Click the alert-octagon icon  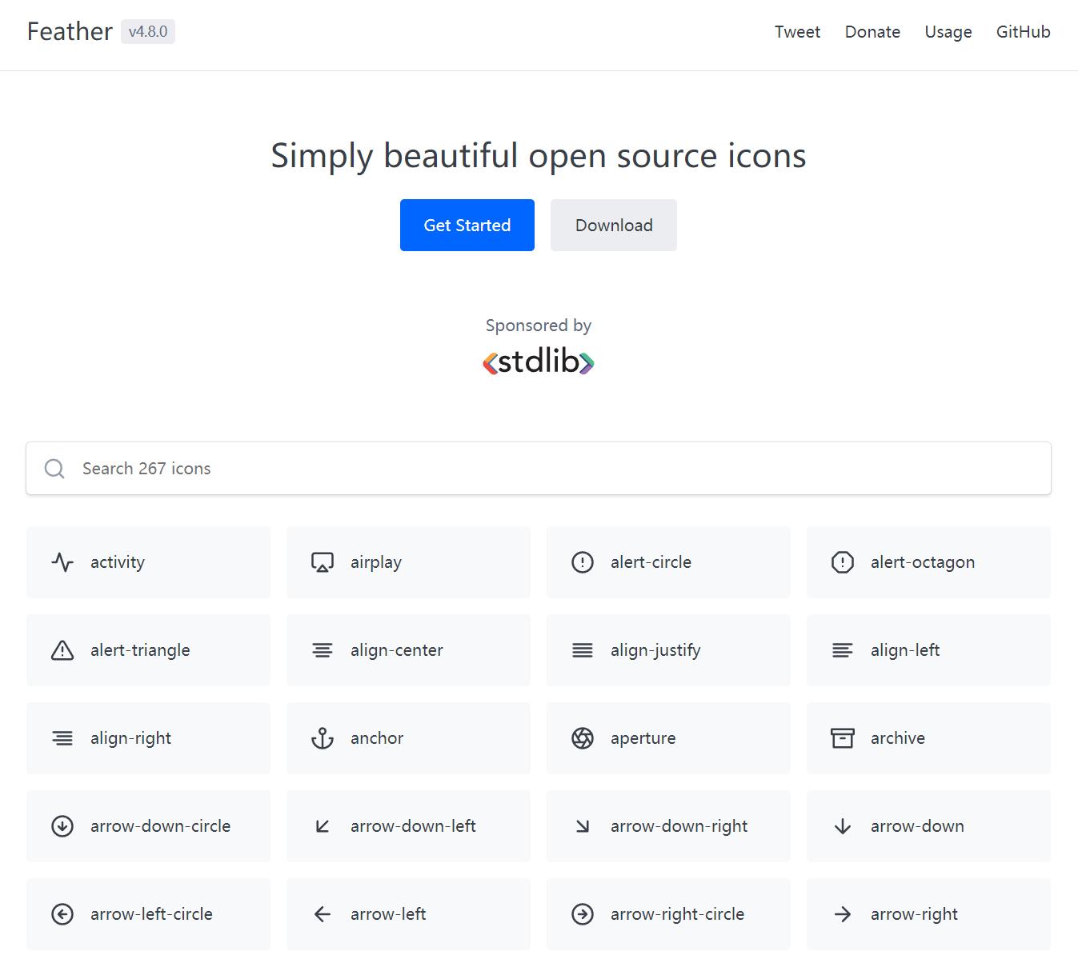click(842, 562)
